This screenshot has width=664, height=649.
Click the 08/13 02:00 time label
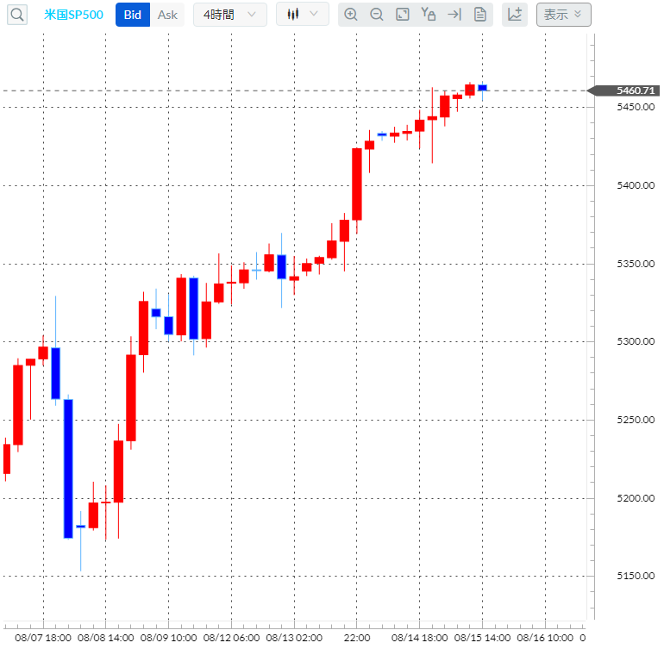pos(294,638)
